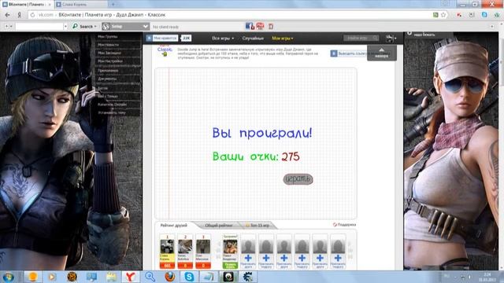Click the fifth 'Пригласить друга' plus icon
This screenshot has height=283, width=504.
(321, 258)
